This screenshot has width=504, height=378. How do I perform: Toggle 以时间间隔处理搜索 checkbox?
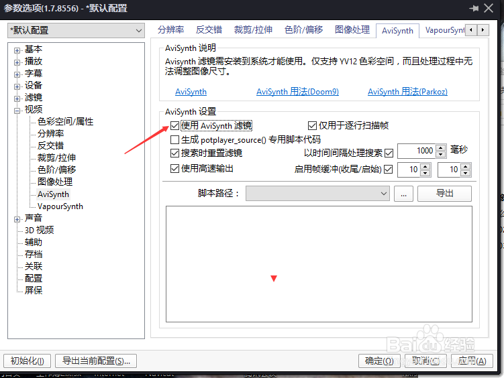pyautogui.click(x=389, y=153)
